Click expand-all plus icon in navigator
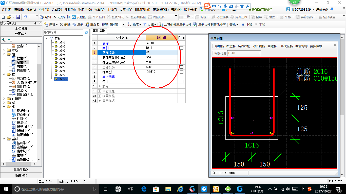The height and width of the screenshot is (194, 346). tap(4, 40)
